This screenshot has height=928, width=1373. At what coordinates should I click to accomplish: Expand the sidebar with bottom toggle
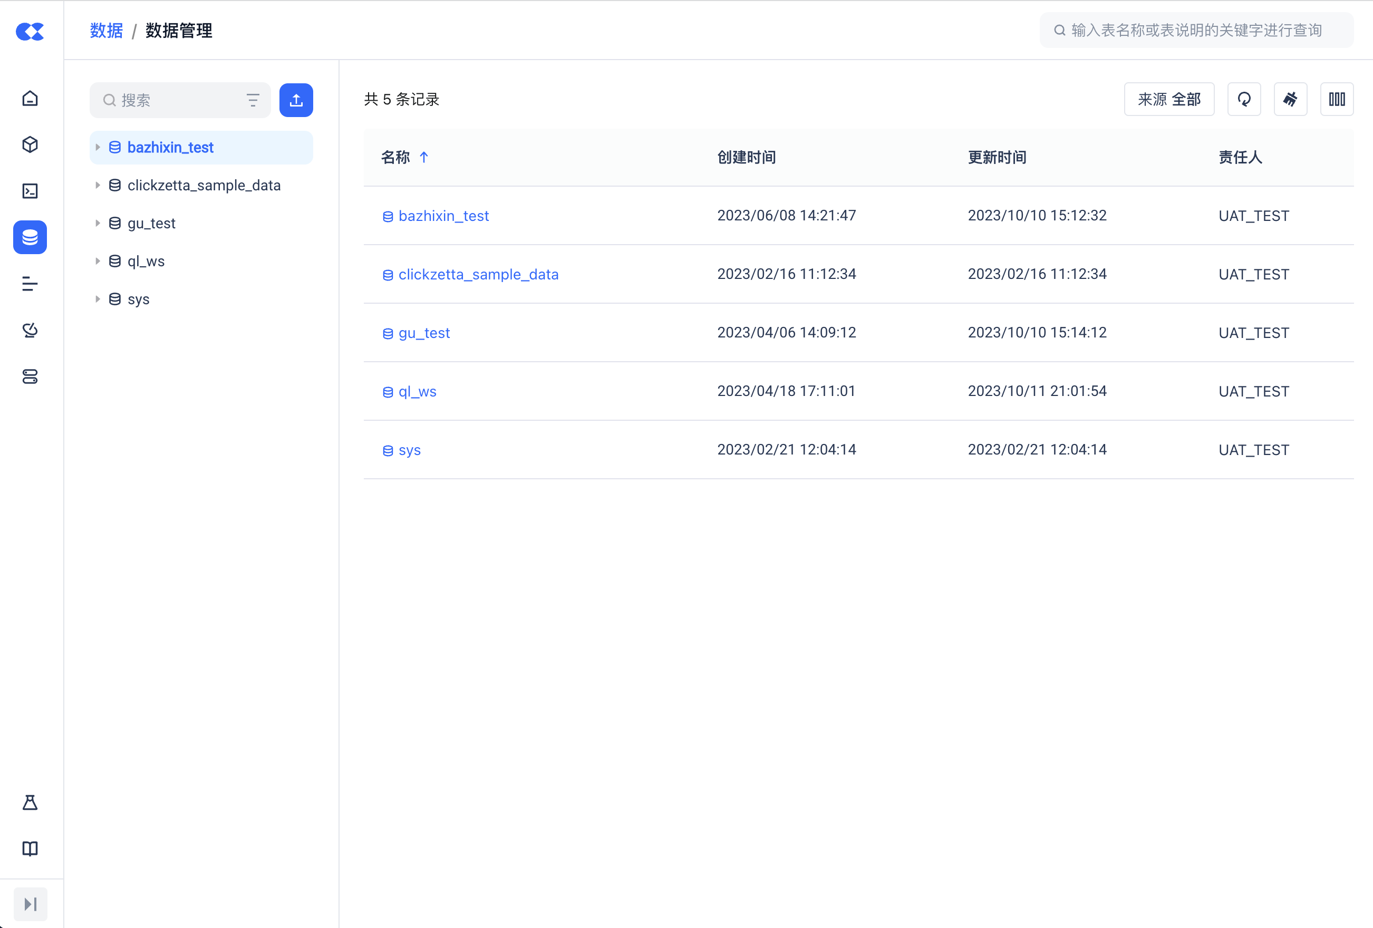click(30, 904)
